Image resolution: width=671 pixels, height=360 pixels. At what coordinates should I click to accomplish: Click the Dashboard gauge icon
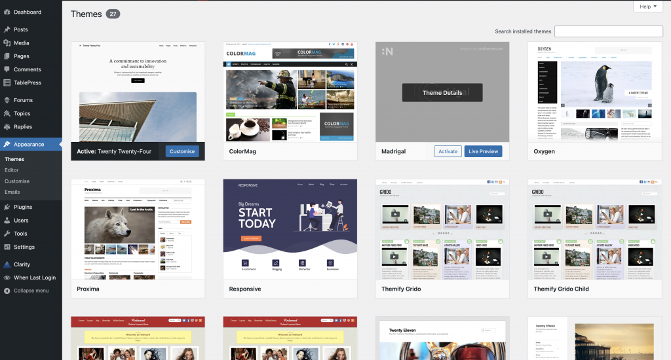pos(7,12)
